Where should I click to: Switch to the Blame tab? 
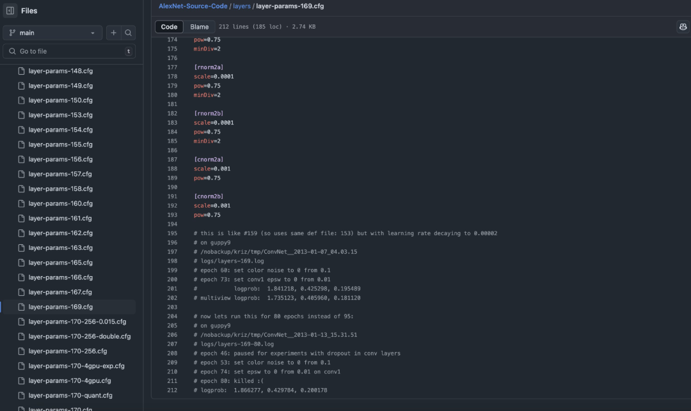(199, 27)
